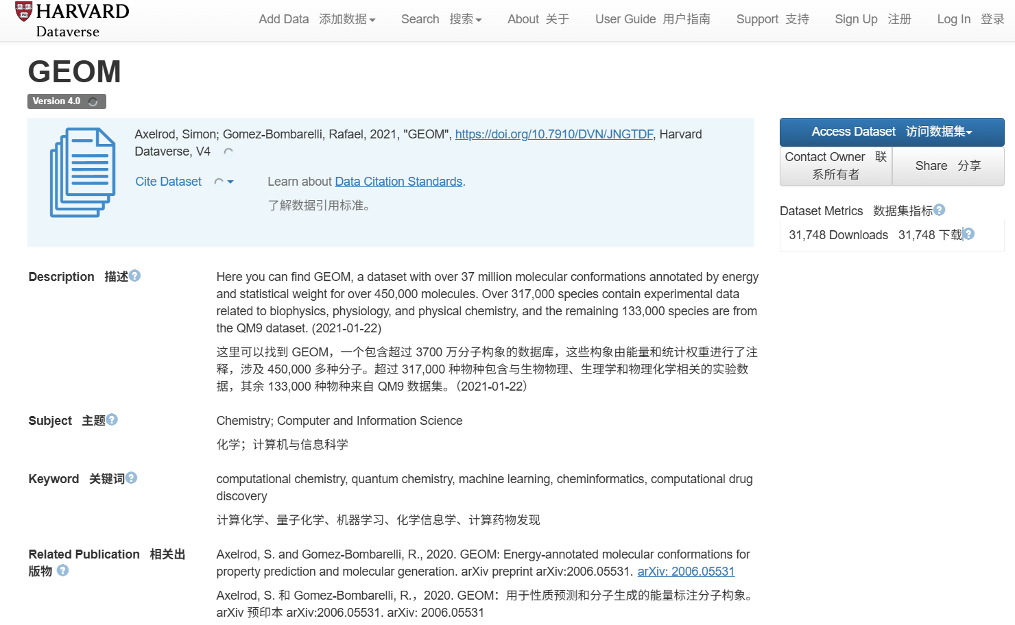Click the dataset documents icon
1015x625 pixels.
pyautogui.click(x=82, y=173)
